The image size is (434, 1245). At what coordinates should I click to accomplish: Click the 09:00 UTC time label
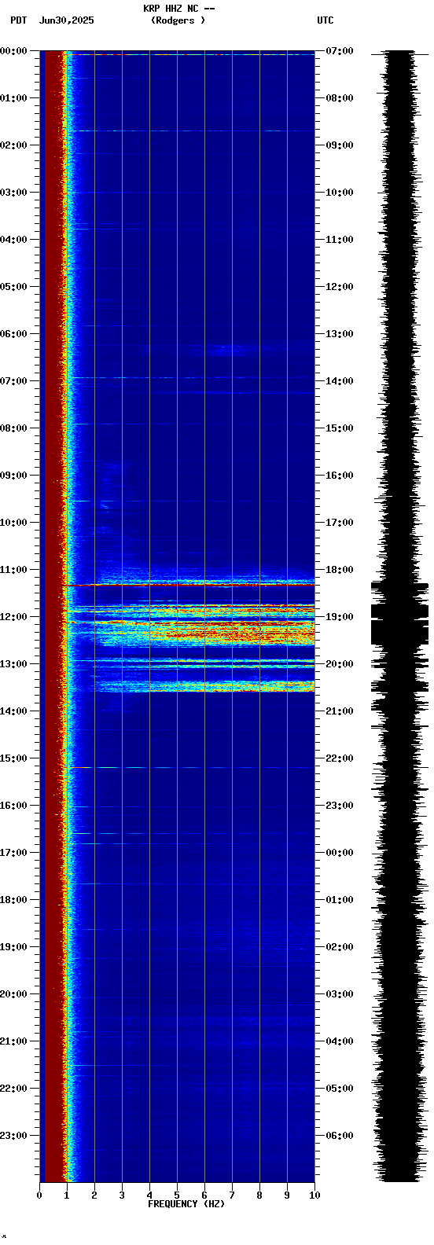pyautogui.click(x=340, y=145)
